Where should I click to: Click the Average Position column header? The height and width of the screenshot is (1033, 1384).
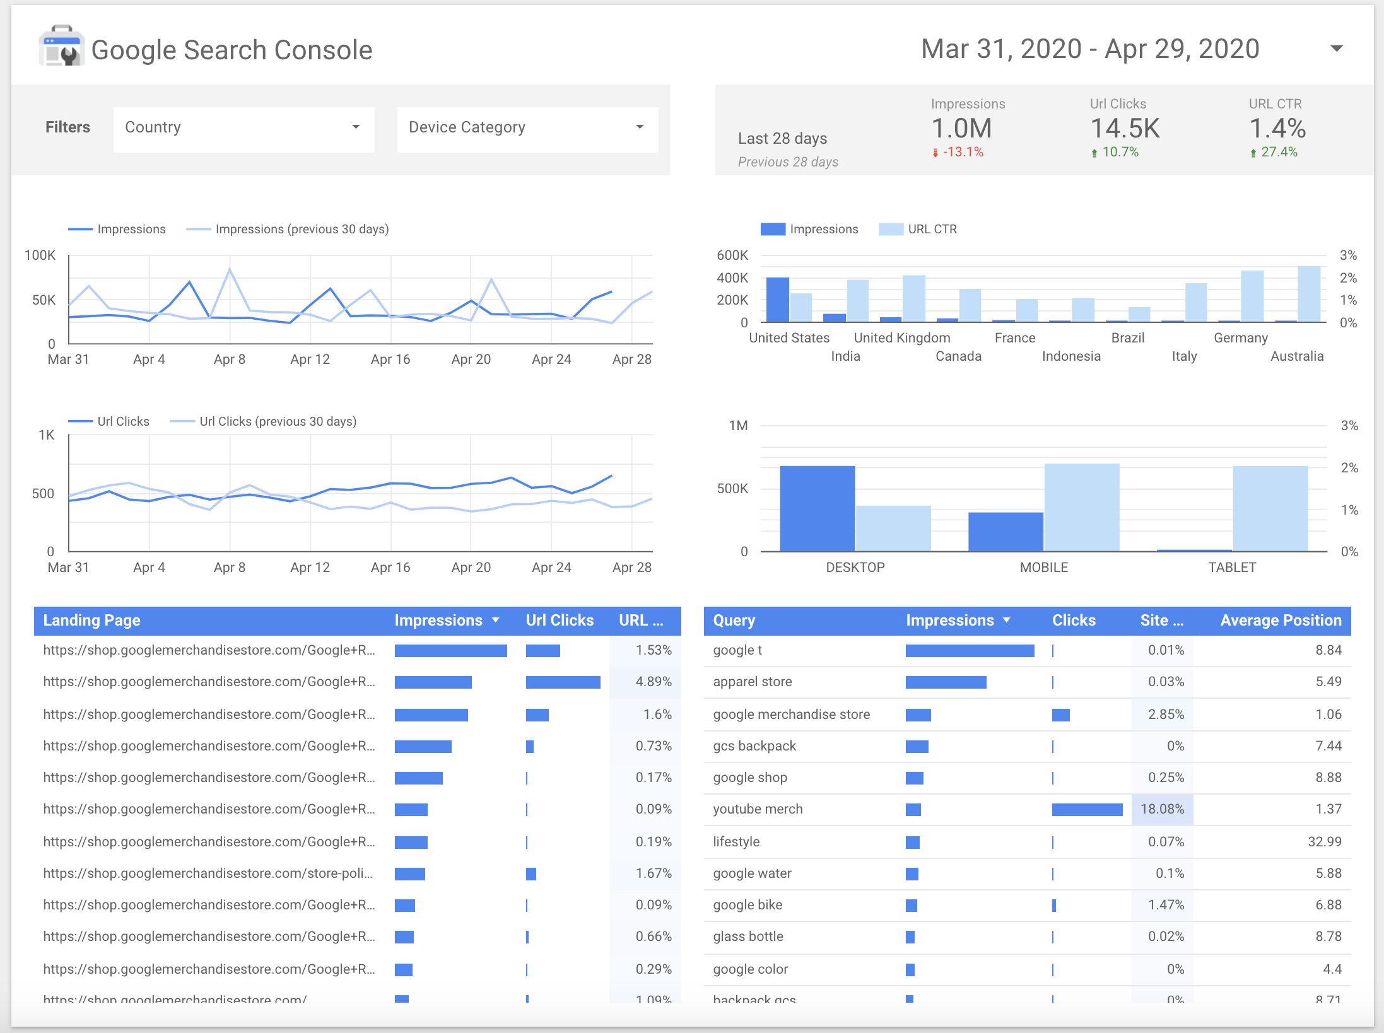pyautogui.click(x=1278, y=620)
